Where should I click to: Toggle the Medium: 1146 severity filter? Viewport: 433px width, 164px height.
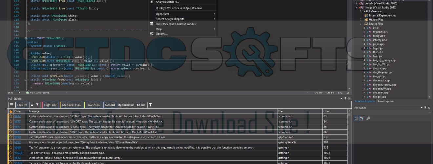click(71, 105)
